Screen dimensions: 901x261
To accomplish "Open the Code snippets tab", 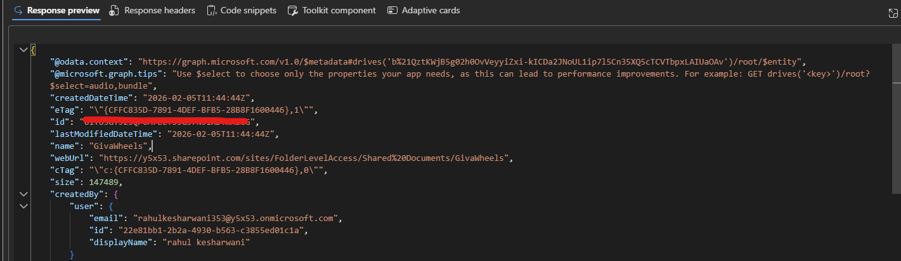I will [248, 11].
